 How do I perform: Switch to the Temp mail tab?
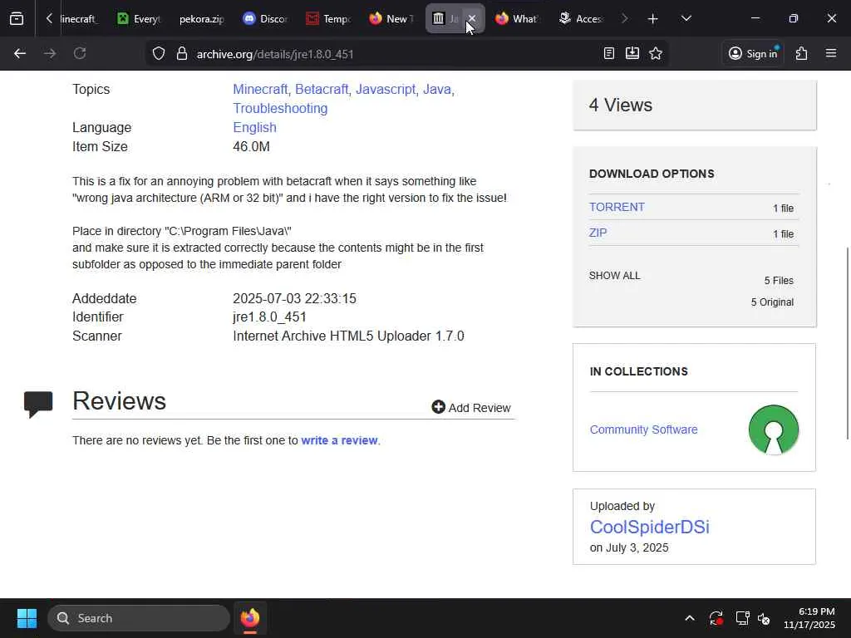tap(327, 19)
